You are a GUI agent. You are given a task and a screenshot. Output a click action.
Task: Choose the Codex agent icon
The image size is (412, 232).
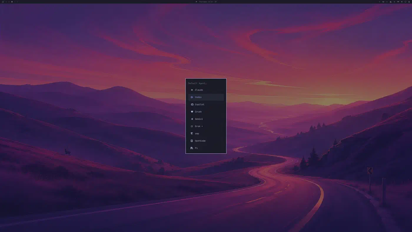click(x=192, y=97)
